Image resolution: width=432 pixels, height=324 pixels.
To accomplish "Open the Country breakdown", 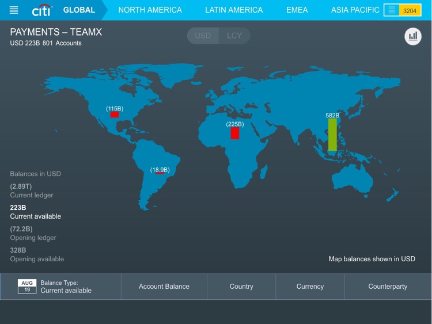I will 241,287.
